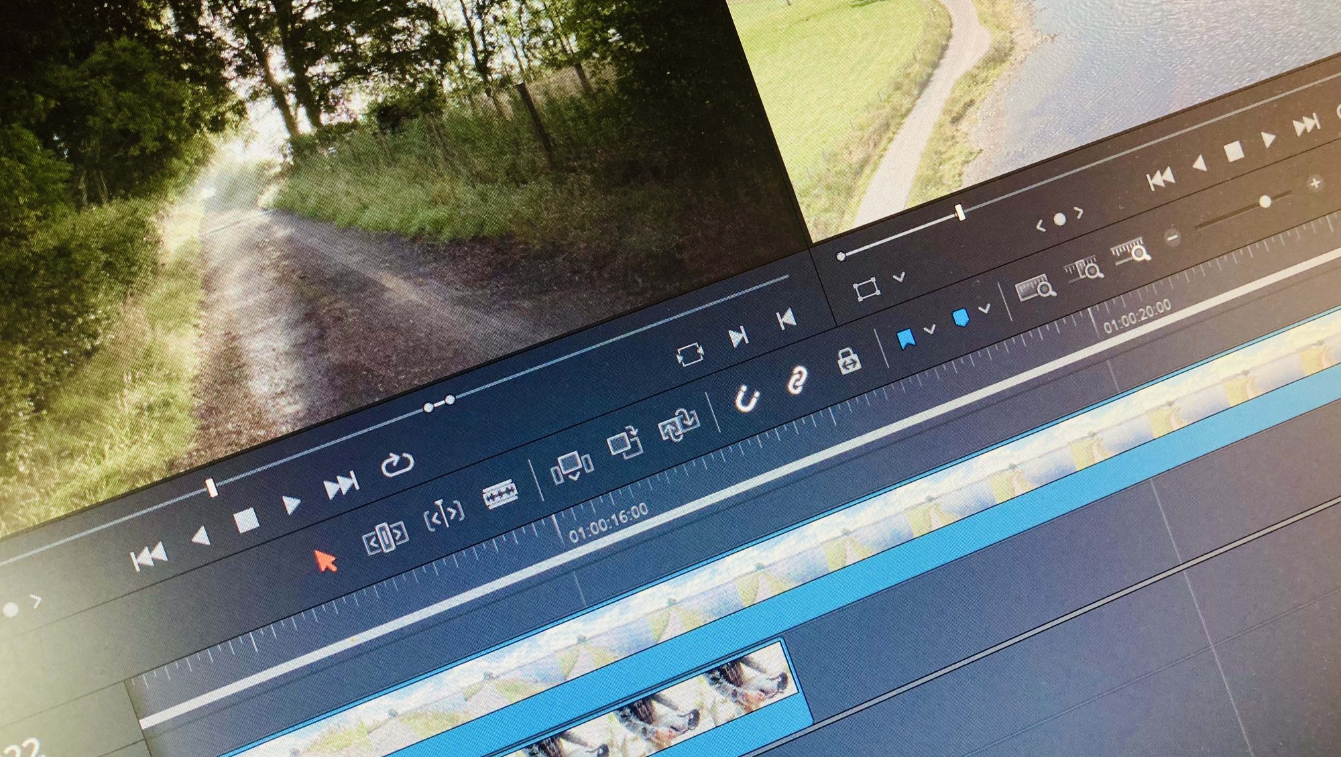This screenshot has height=757, width=1341.
Task: Click the source viewer scrubber playhead
Action: 212,487
